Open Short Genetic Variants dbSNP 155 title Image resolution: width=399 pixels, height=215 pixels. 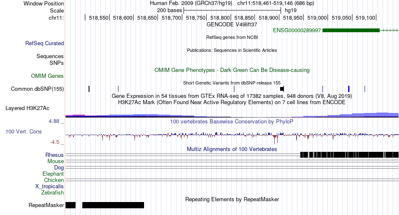(x=232, y=83)
